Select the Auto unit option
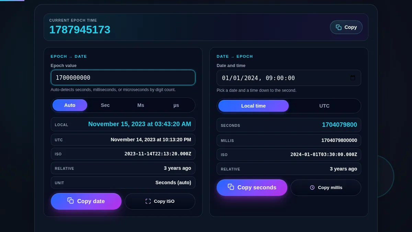 tap(70, 105)
